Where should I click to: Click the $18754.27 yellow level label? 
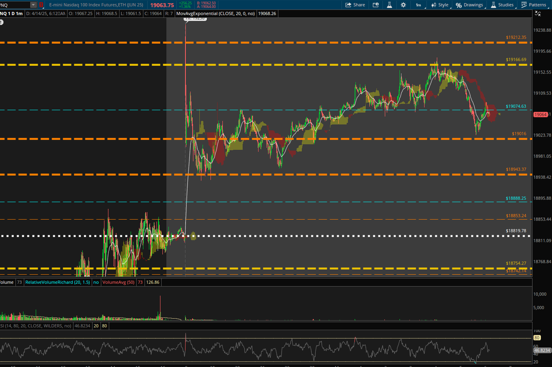click(516, 263)
